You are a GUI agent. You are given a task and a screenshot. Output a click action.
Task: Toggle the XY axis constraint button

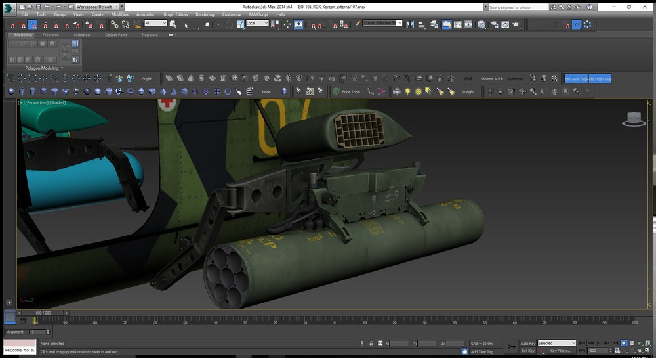click(x=577, y=24)
